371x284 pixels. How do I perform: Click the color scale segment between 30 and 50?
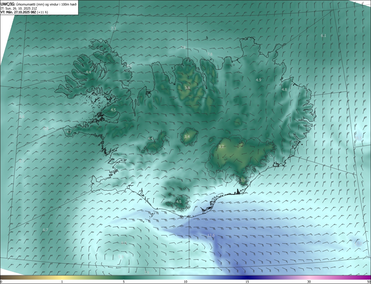click(340, 278)
